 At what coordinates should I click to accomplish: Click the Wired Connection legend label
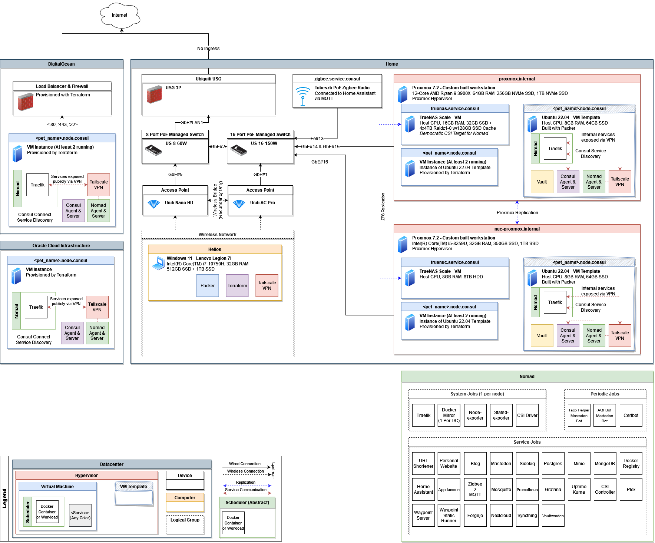click(245, 464)
